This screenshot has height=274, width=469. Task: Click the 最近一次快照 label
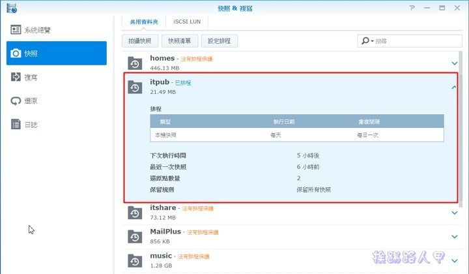168,167
